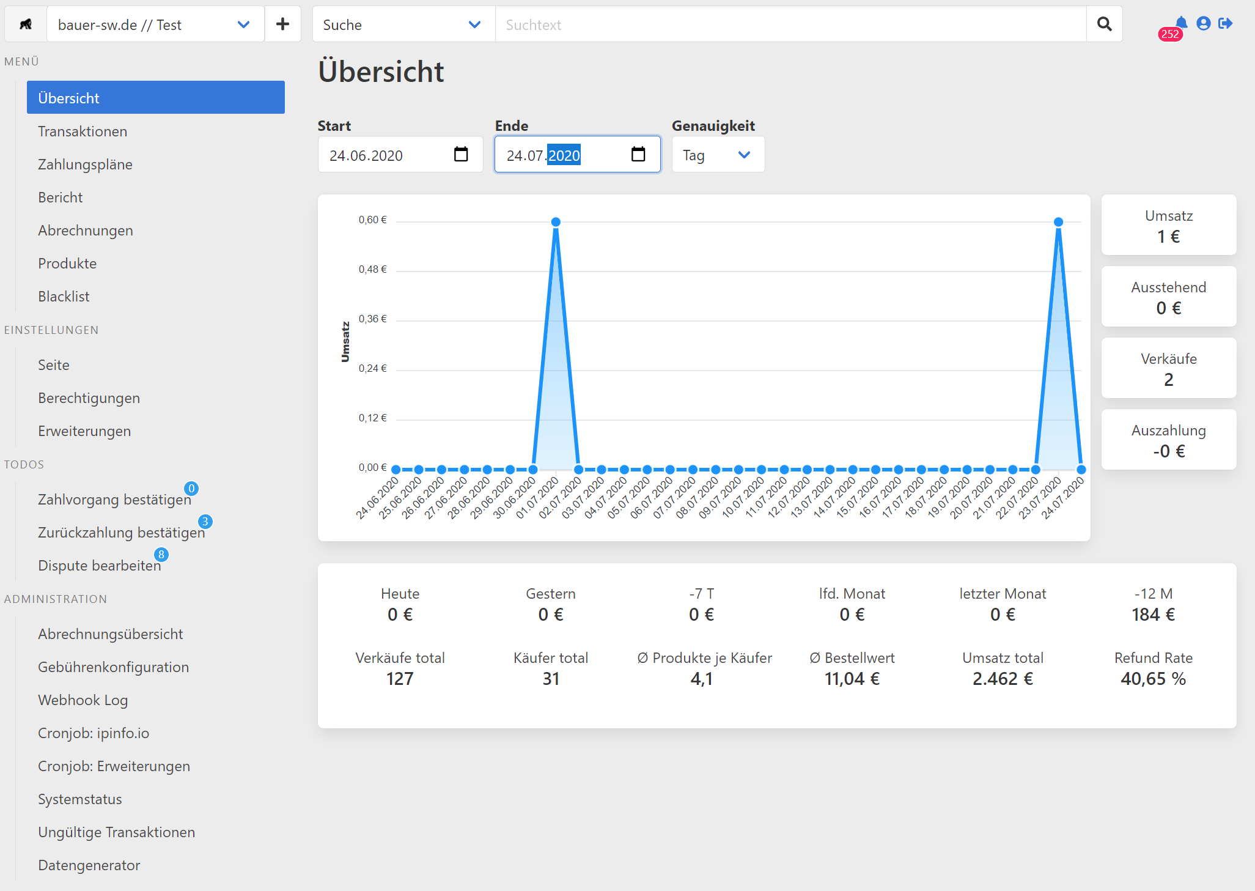1255x891 pixels.
Task: Open the Genauigkeit Tag dropdown
Action: (718, 155)
